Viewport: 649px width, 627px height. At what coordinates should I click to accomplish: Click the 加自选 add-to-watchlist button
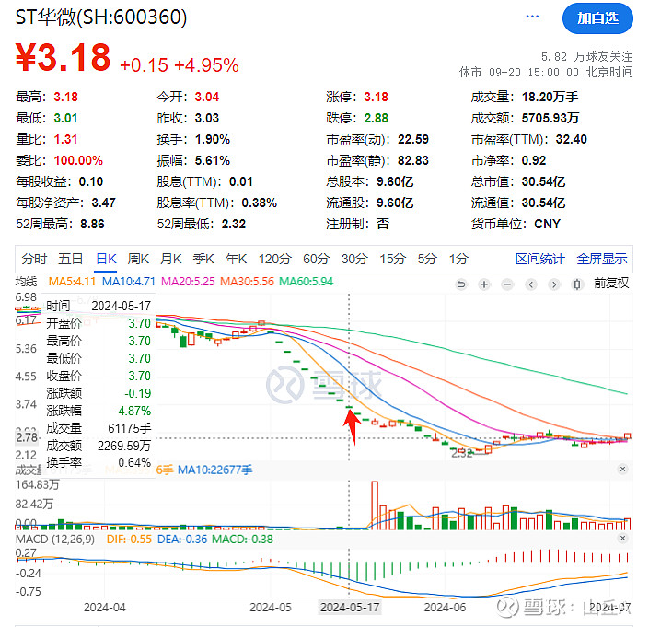tap(597, 18)
